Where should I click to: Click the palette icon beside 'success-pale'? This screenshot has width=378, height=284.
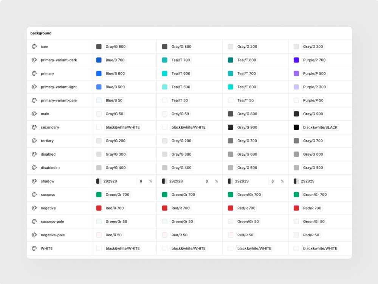[34, 222]
